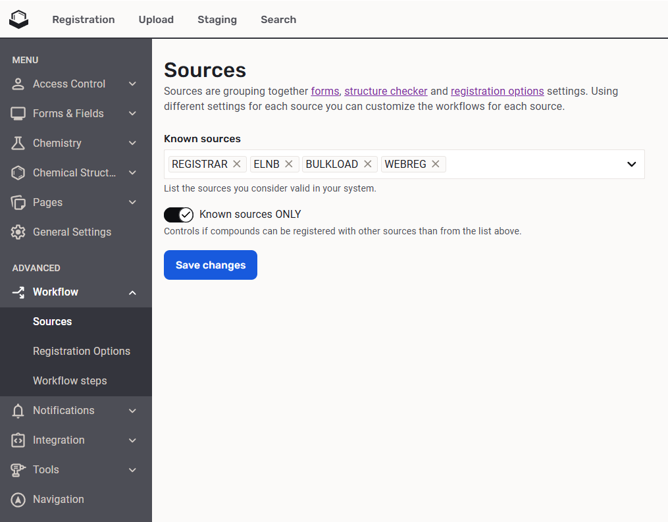Screen dimensions: 668x522
Task: Click the Notifications bell icon
Action: tap(18, 411)
